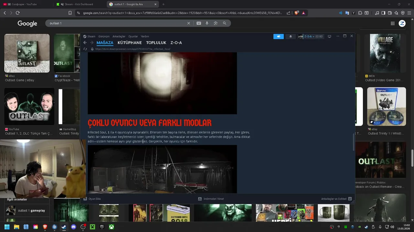Viewport: 414px width, 232px height.
Task: Open the Google apps grid
Action: 392,23
